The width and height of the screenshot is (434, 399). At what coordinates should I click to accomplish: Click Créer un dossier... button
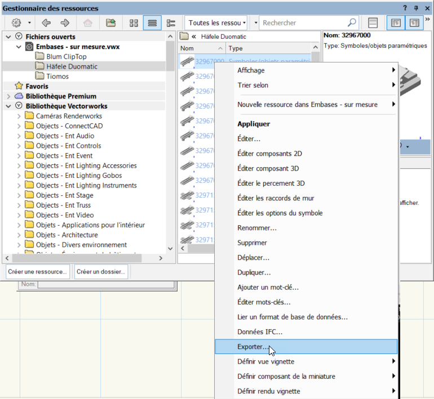point(101,272)
